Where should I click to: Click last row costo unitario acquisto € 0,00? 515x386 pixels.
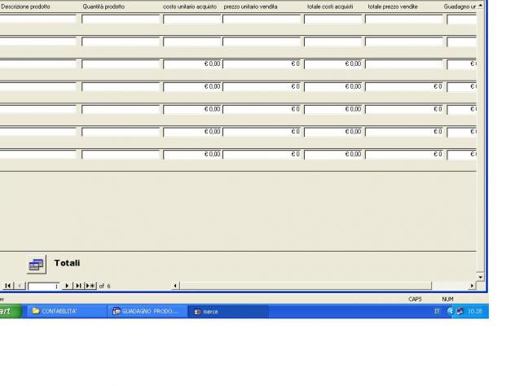(x=192, y=154)
